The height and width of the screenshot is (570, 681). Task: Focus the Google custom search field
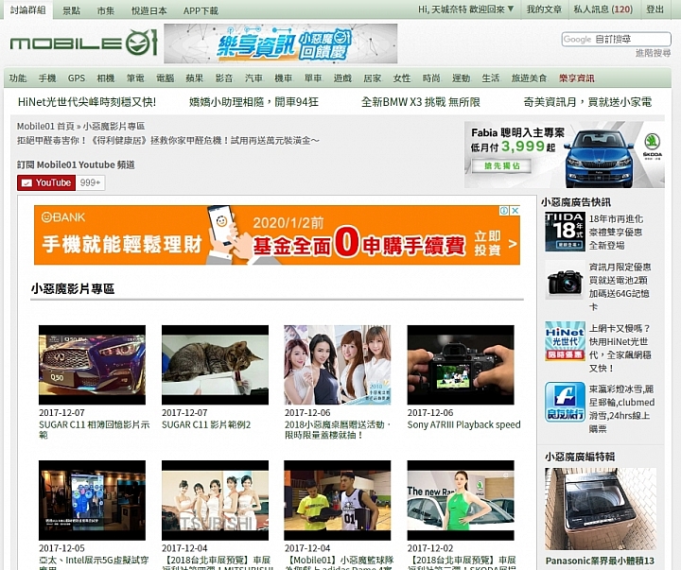616,39
